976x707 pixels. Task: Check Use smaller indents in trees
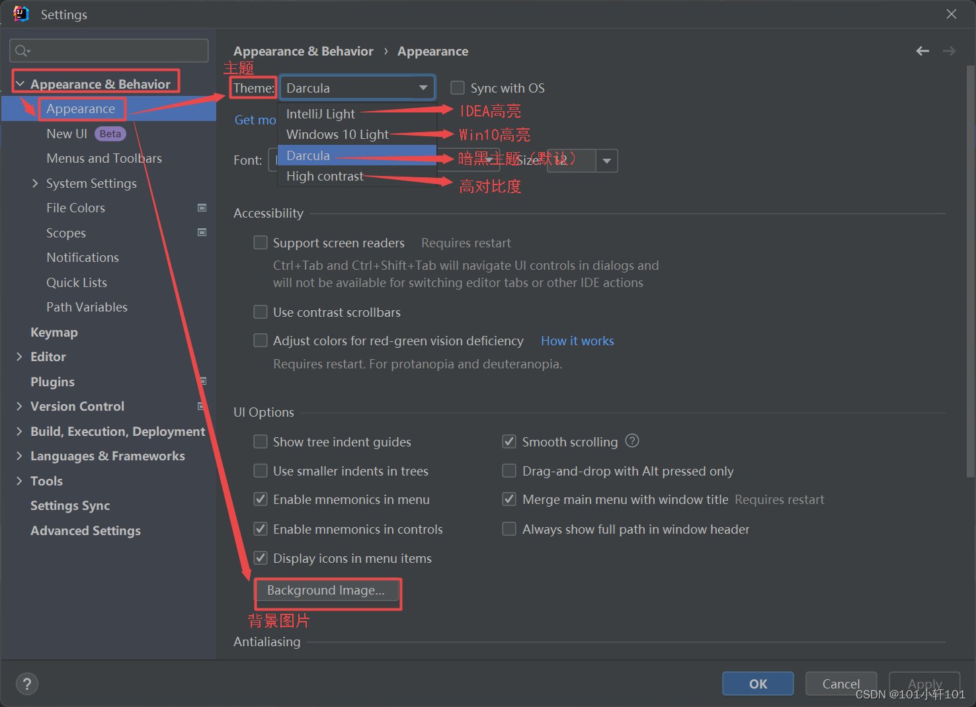(x=261, y=471)
